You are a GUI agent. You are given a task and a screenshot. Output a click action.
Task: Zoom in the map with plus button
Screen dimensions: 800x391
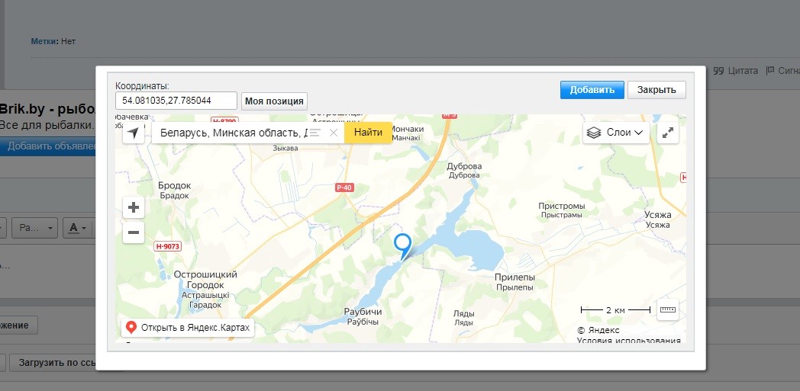[134, 207]
